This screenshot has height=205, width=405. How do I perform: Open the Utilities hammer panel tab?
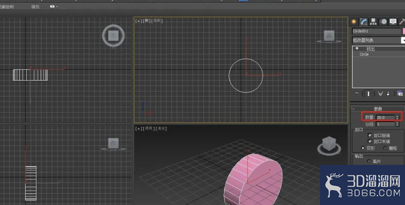(402, 21)
